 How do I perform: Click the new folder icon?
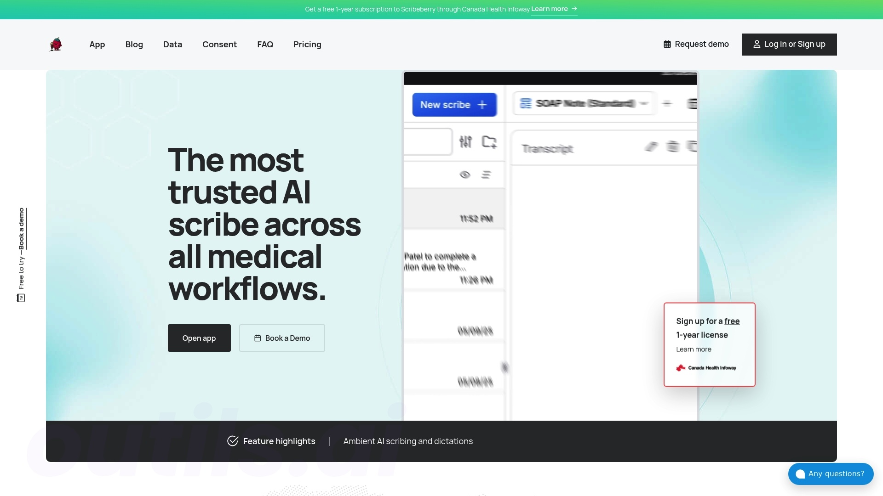click(489, 142)
